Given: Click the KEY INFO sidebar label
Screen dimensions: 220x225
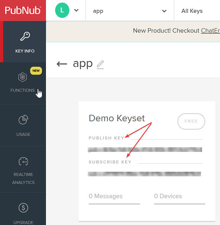Looking at the screenshot, I should 25,51.
